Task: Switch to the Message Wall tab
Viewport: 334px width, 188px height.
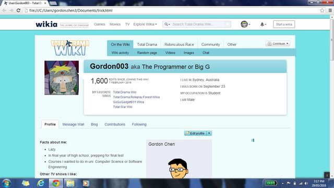Action: (73, 124)
